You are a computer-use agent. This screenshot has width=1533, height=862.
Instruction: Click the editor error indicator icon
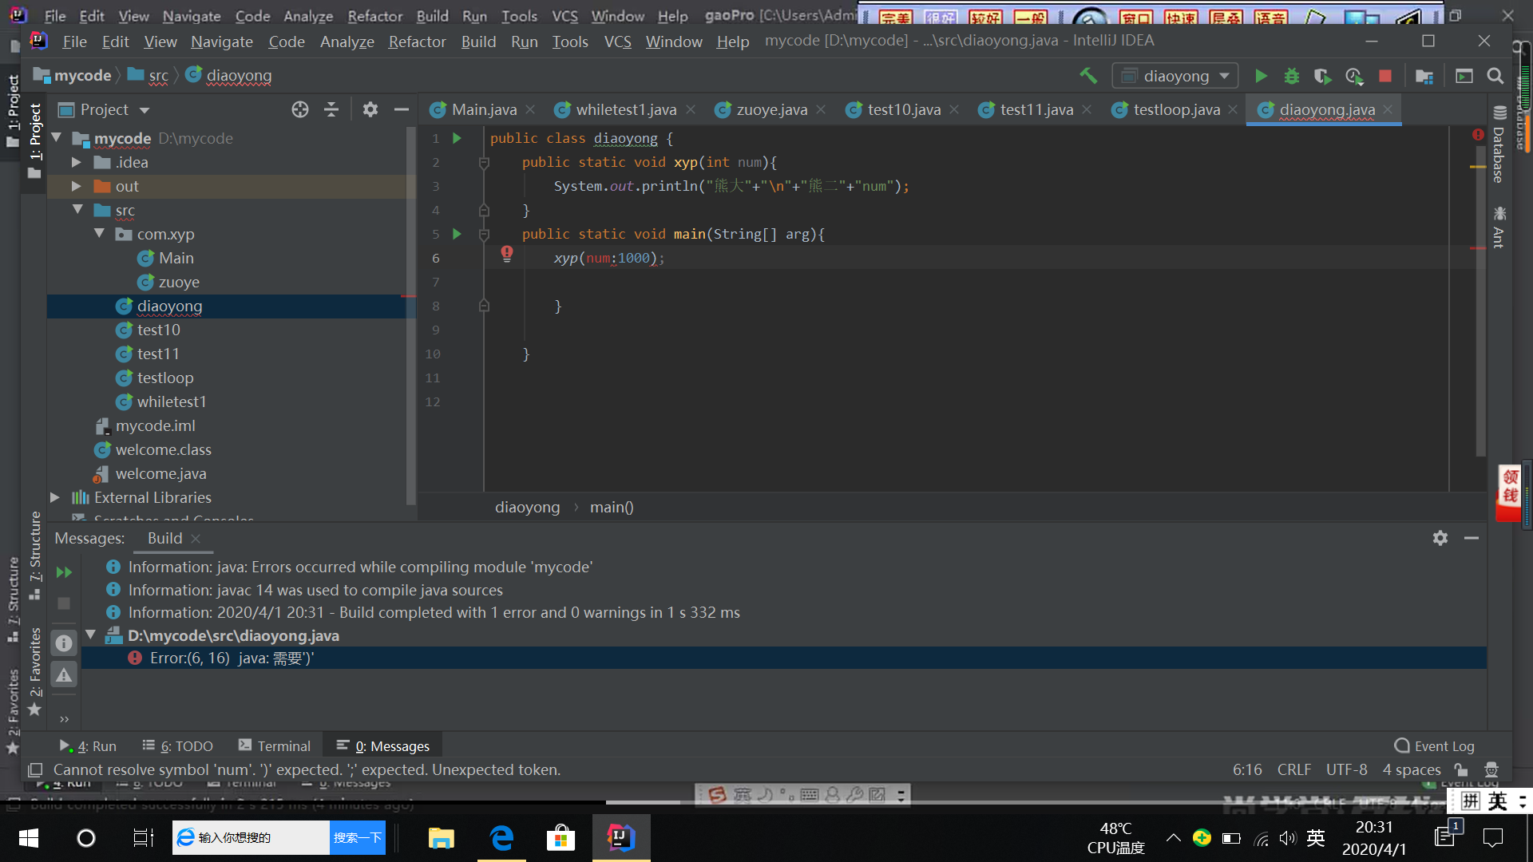click(x=1478, y=135)
